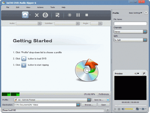Pop out the Preview window

[144, 73]
